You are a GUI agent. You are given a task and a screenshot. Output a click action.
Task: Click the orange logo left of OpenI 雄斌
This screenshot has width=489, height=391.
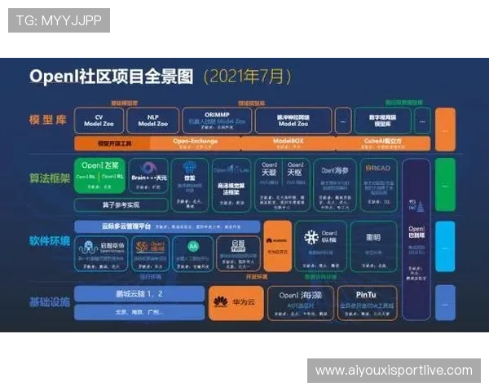point(143,247)
